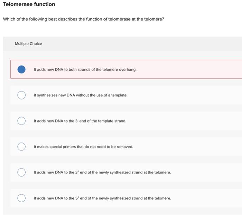Choose the radio for '5′ end of newly synthesized strand'
242x215 pixels.
pos(21,198)
